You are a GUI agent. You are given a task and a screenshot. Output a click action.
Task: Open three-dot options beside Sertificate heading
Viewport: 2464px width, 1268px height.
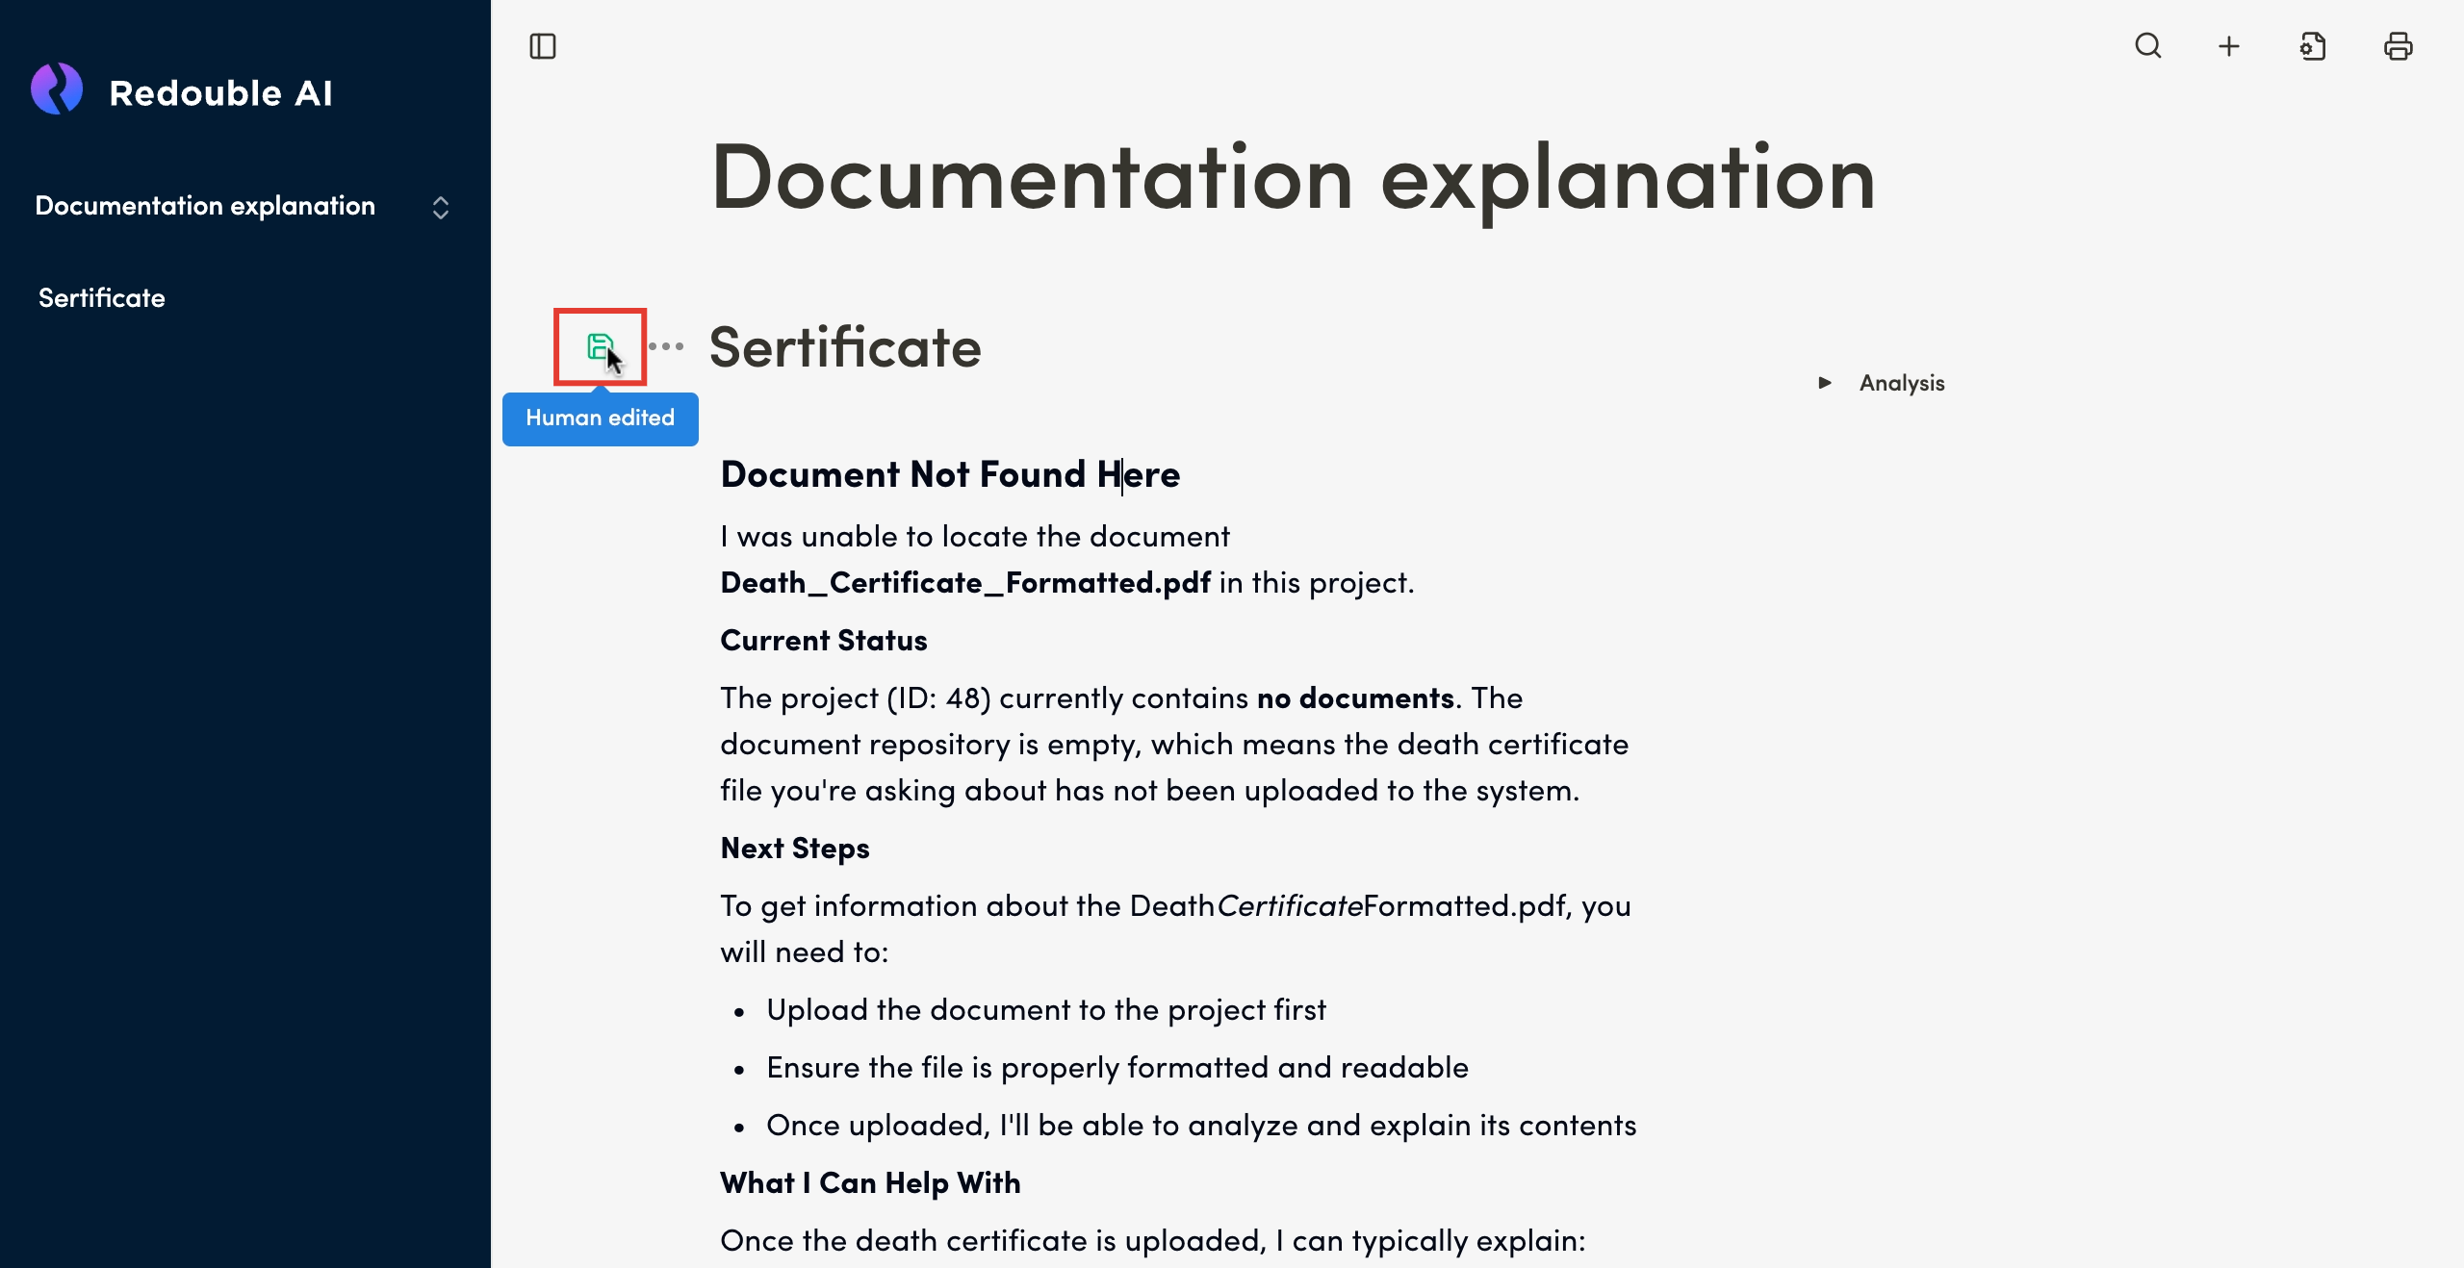click(666, 346)
